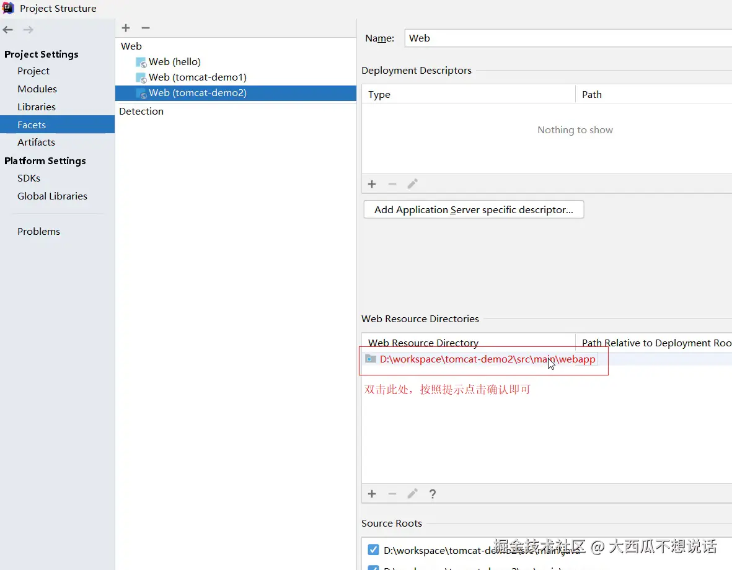Click Web Resource Directory column header
The height and width of the screenshot is (570, 732).
pyautogui.click(x=469, y=343)
